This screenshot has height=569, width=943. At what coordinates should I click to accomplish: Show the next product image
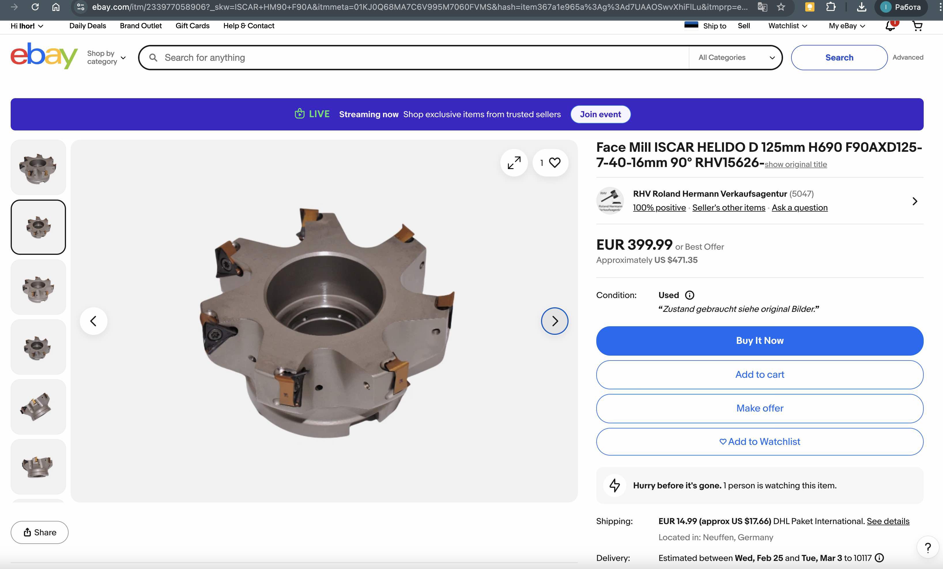(x=554, y=321)
